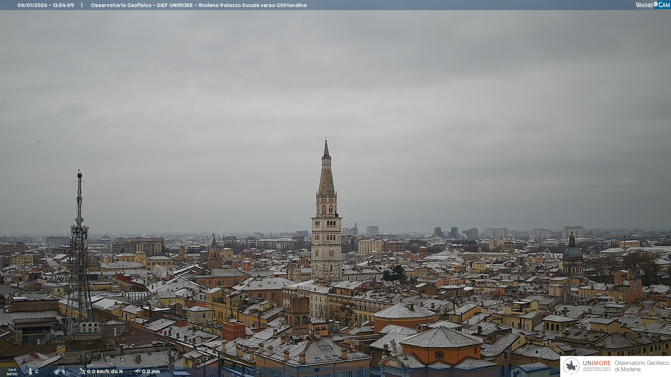Click the temperature C unit reading
671x377 pixels.
(37, 371)
